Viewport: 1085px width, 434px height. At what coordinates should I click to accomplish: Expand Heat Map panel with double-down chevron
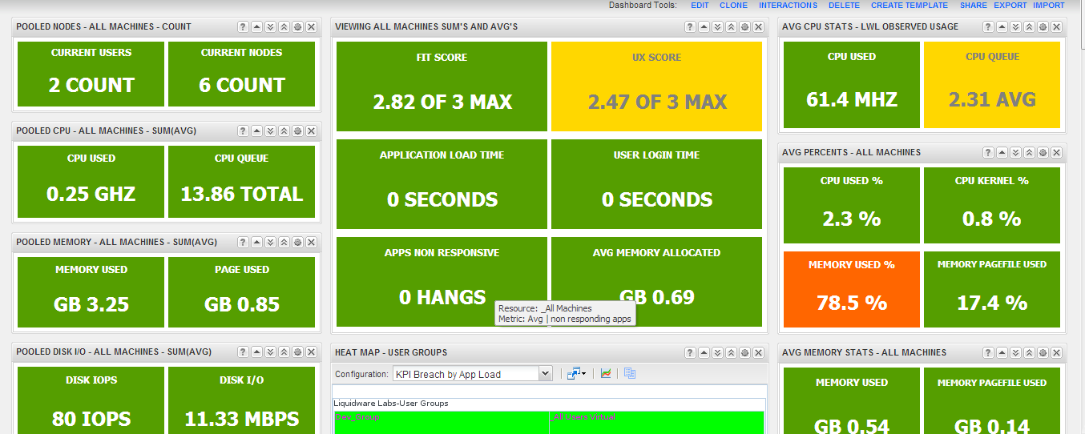coord(717,352)
